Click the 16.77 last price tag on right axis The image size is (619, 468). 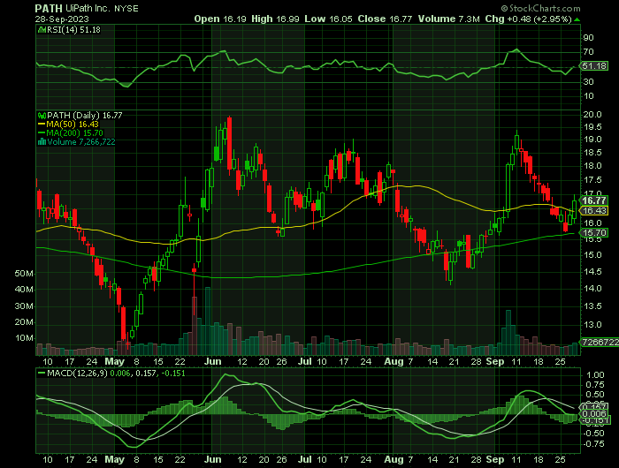pos(594,200)
